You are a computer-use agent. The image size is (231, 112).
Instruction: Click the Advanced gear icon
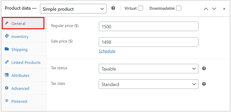pyautogui.click(x=7, y=88)
